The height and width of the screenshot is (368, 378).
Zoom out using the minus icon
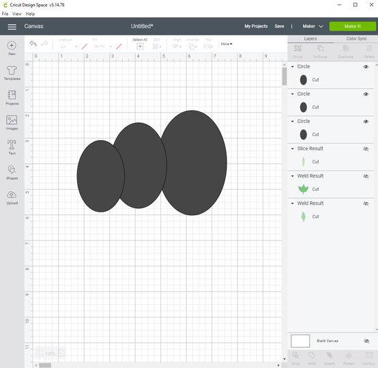[x=40, y=353]
